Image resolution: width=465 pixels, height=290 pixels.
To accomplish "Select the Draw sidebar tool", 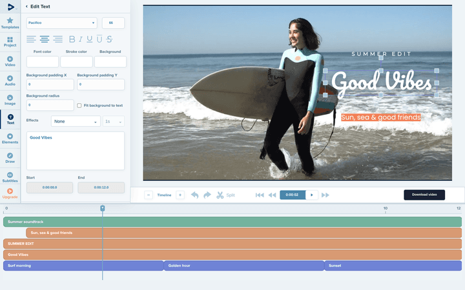I will point(10,158).
